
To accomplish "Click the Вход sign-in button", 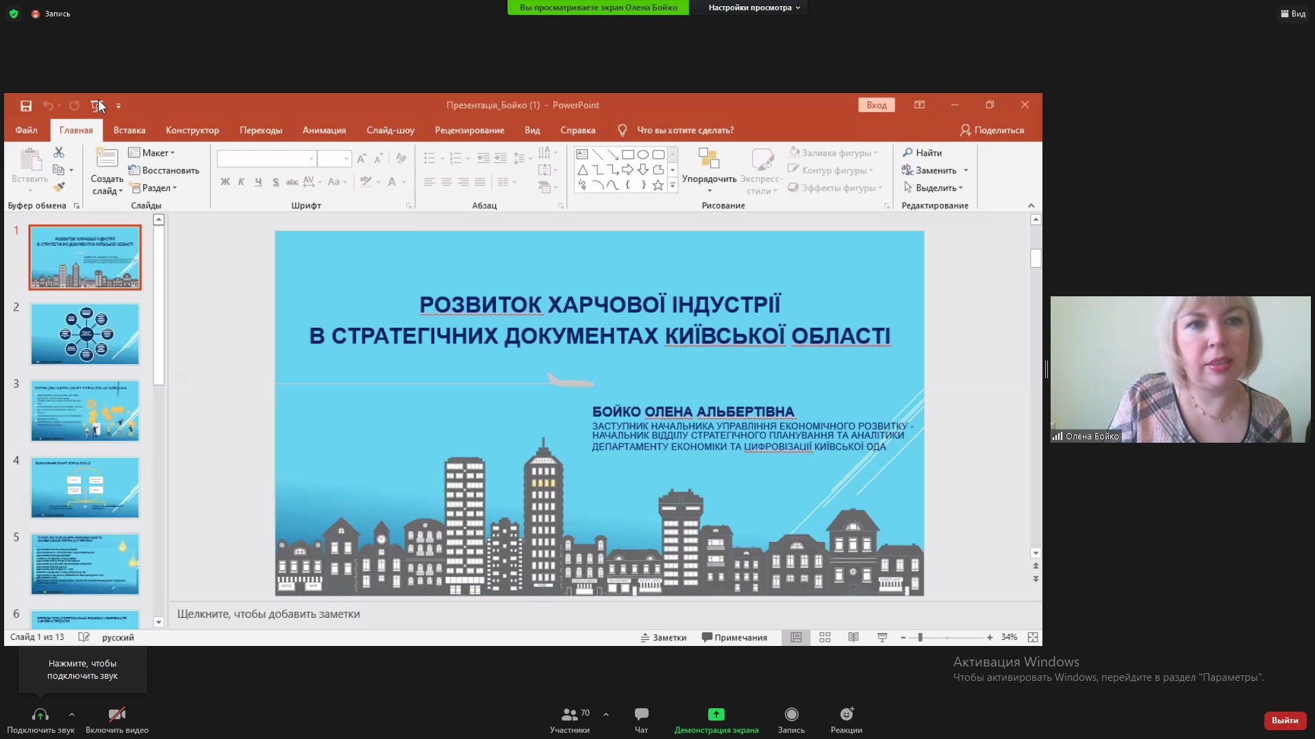I will 876,105.
